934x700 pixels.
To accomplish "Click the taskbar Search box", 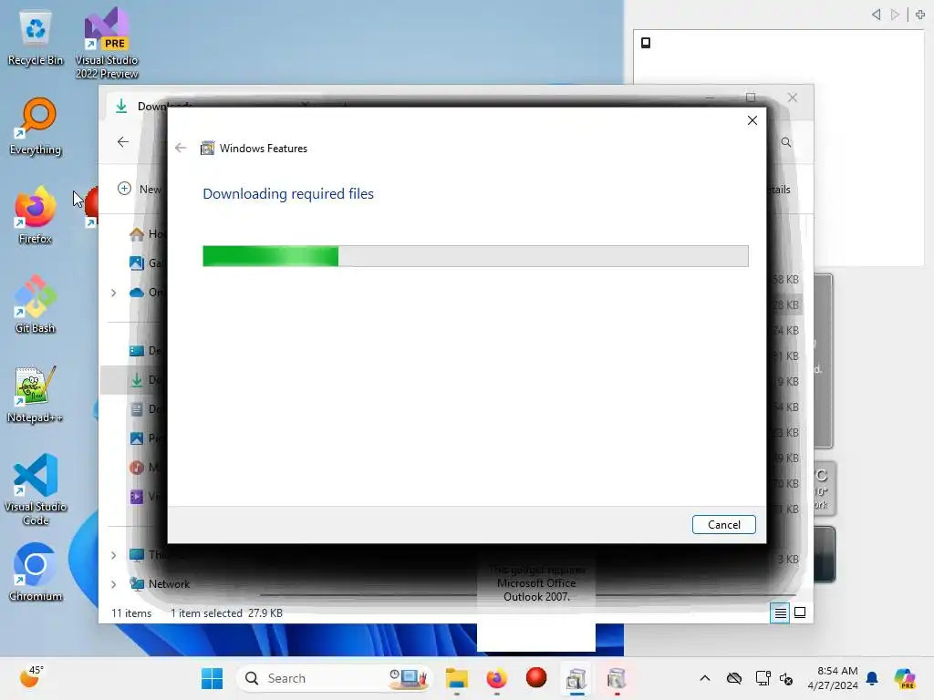I will (x=335, y=678).
